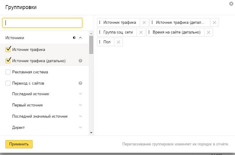235x155 pixels.
Task: Remove the Группа соц. сети chip
Action: (x=141, y=32)
